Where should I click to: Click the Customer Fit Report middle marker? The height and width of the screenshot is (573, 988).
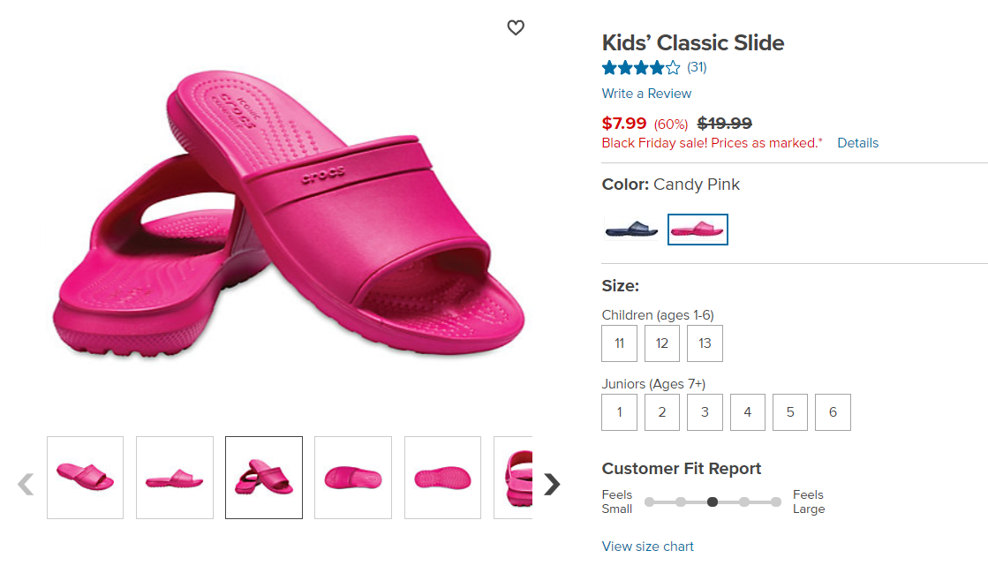pos(712,501)
